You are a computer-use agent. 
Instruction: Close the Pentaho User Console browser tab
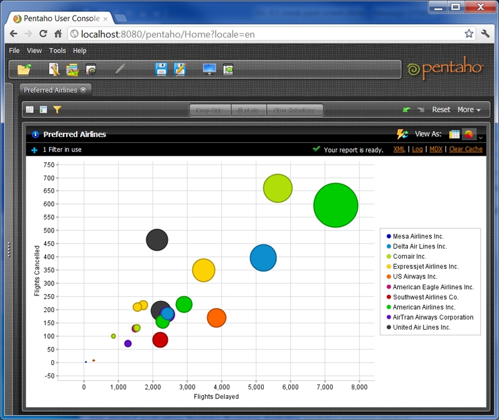[105, 19]
